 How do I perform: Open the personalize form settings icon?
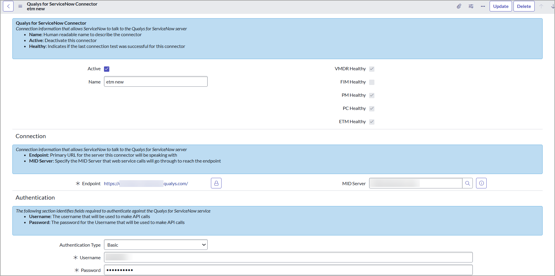coord(471,6)
